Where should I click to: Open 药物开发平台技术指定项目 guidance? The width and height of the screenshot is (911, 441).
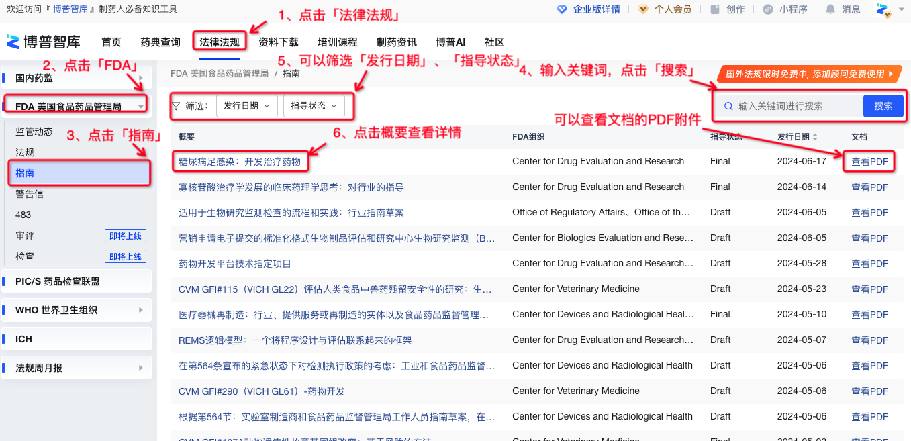coord(235,264)
